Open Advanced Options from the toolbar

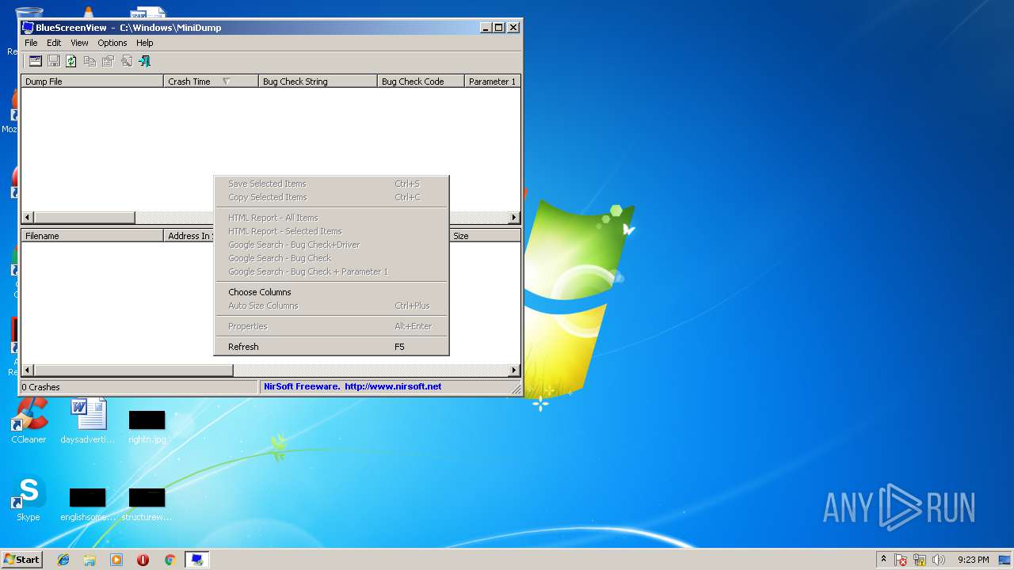35,61
